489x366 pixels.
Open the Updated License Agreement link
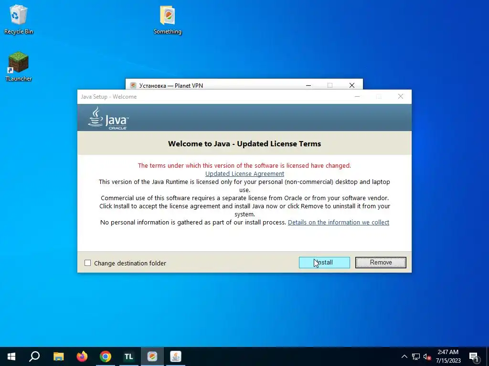coord(244,173)
